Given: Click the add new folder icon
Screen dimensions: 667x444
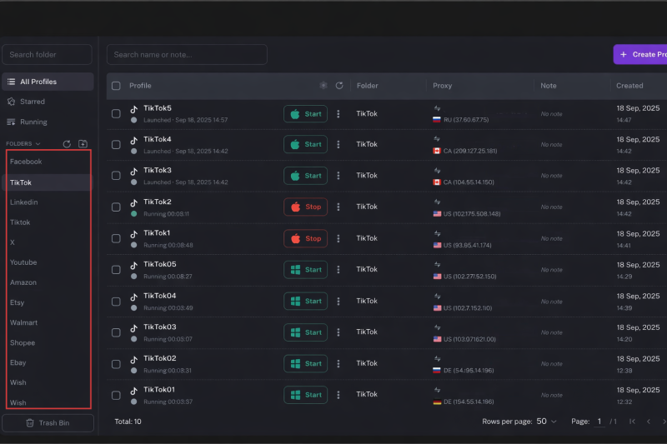Looking at the screenshot, I should [83, 144].
